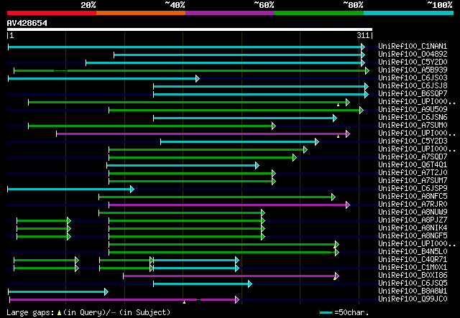Image resolution: width=460 pixels, height=318 pixels.
Task: Click the cyan alignment bar of C6JS03 row
Action: tap(103, 78)
